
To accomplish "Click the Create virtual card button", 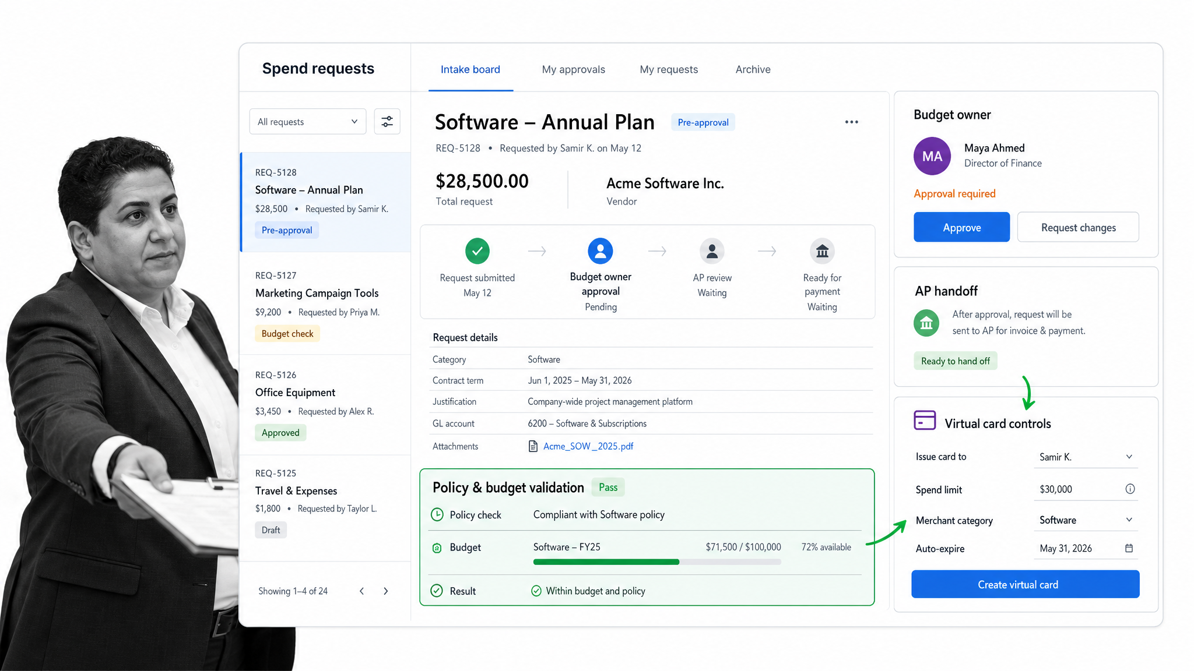I will point(1025,584).
